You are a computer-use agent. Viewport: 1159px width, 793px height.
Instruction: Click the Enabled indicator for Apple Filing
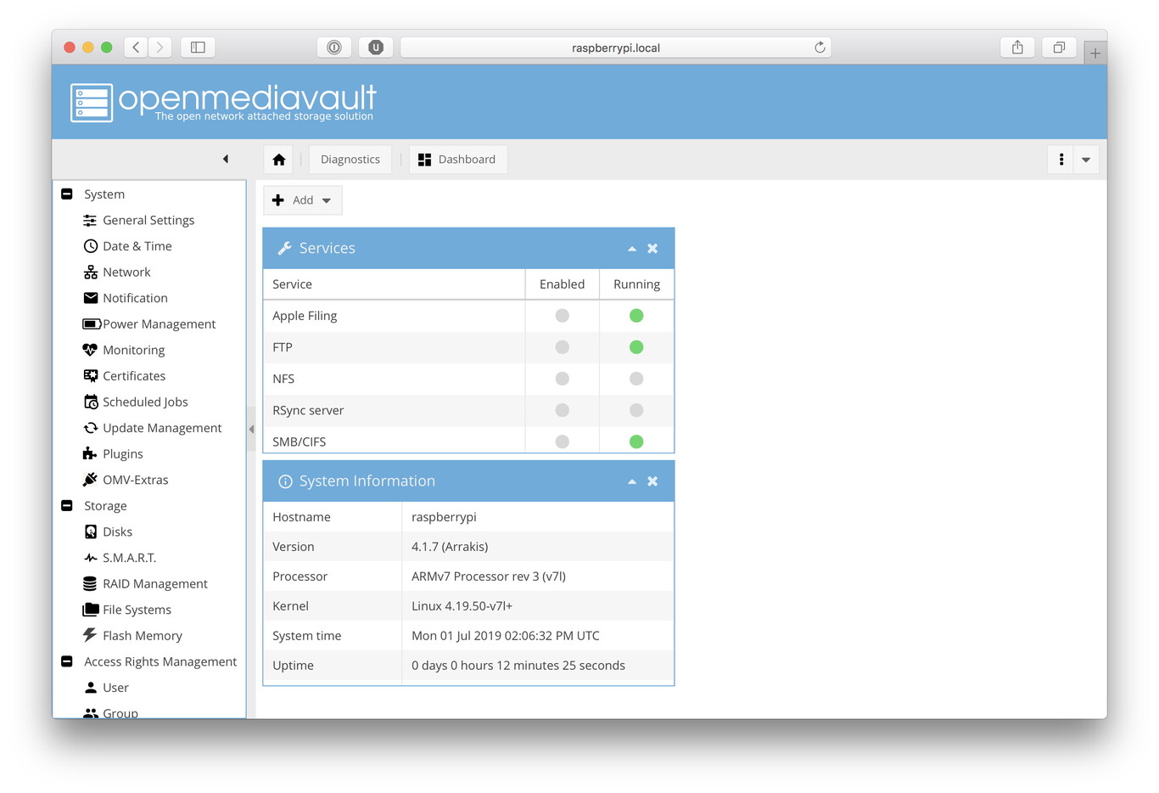click(x=562, y=316)
